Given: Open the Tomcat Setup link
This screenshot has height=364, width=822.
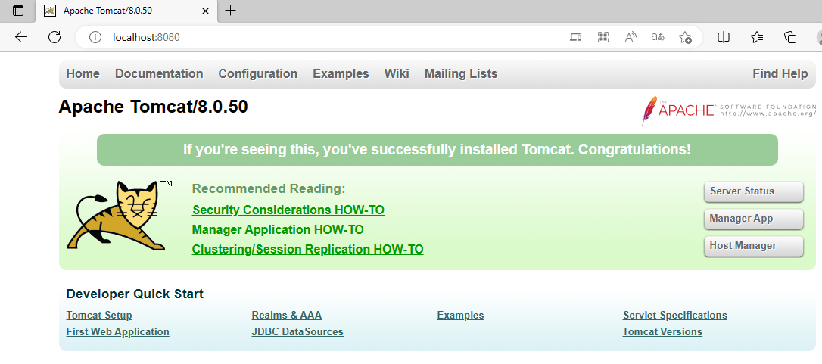Looking at the screenshot, I should [x=99, y=316].
